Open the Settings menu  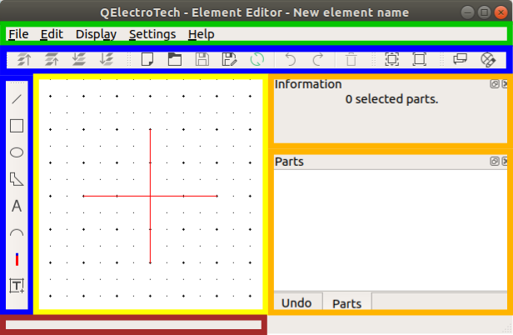[x=152, y=34]
